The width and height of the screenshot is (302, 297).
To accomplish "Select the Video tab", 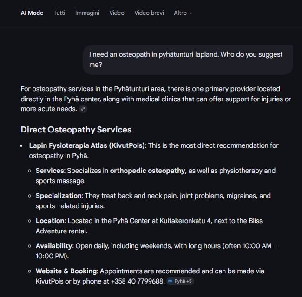I will point(117,13).
